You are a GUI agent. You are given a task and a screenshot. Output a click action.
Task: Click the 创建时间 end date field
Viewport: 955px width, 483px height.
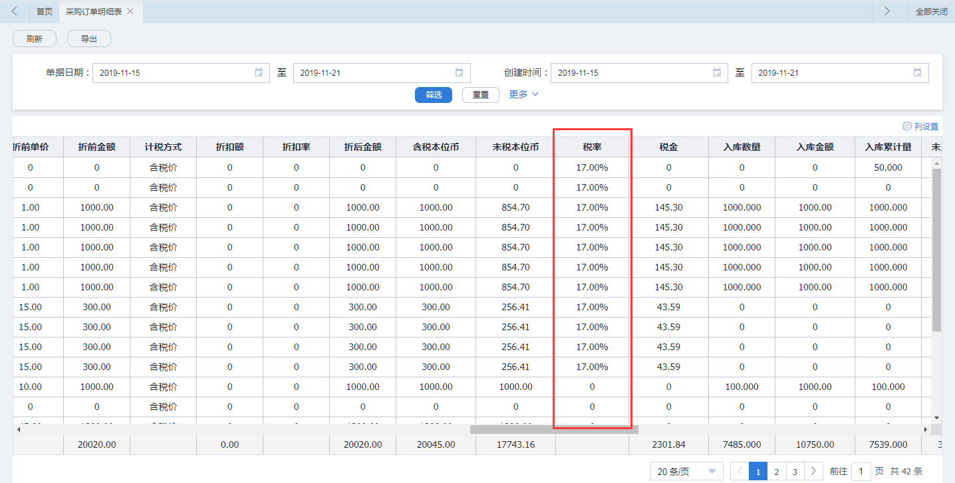840,72
